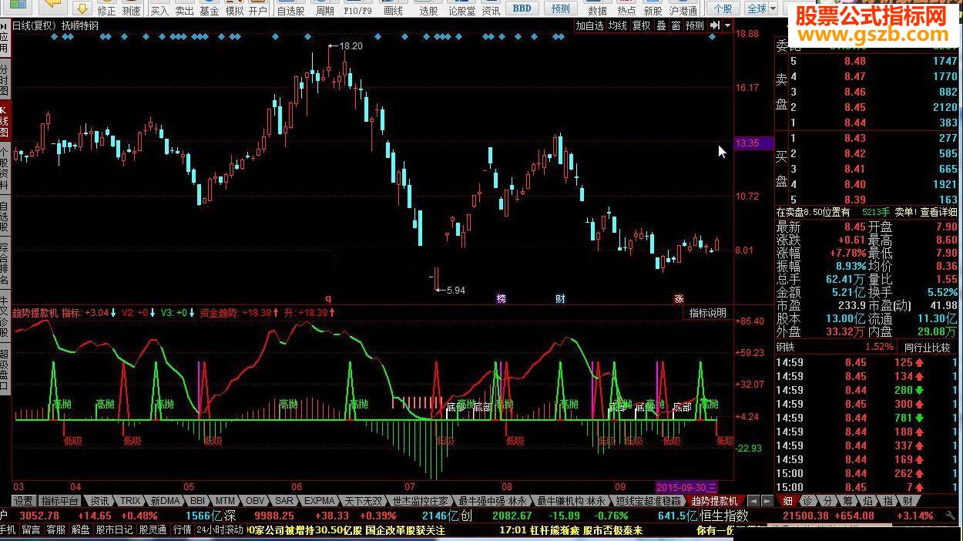Screen dimensions: 963x541
Task: Open 数据 data toolbar button
Action: [x=597, y=11]
